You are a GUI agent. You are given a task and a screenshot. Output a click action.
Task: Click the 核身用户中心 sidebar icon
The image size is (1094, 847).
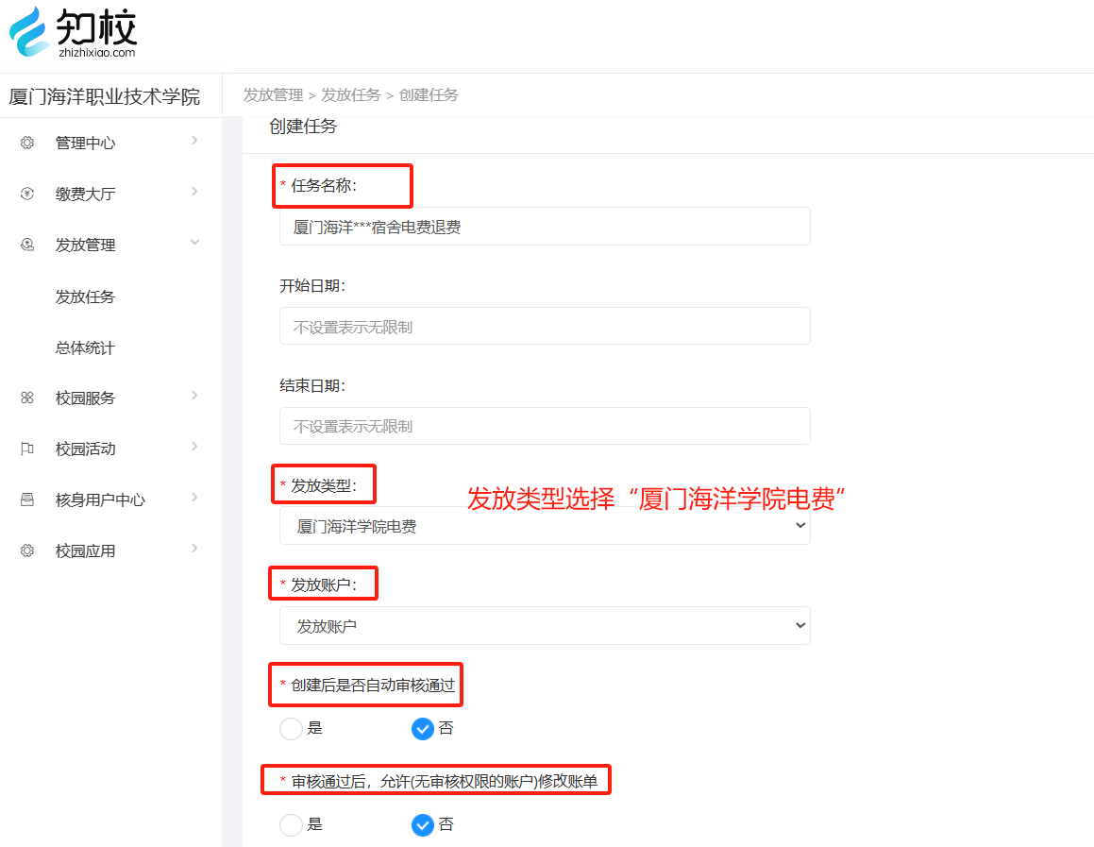27,500
